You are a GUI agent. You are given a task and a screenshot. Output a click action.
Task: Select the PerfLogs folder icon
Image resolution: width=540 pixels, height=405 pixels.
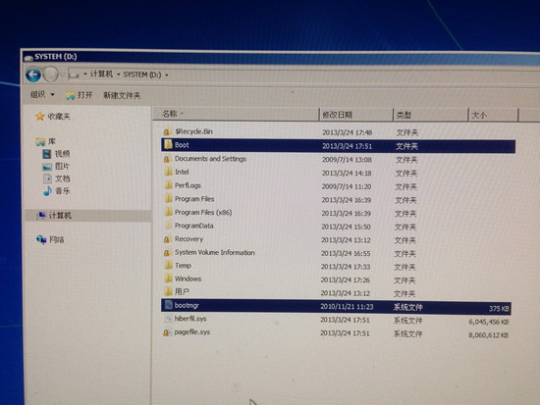point(169,185)
